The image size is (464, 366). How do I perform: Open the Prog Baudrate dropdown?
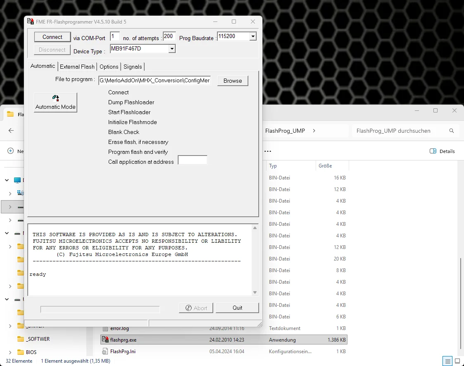point(252,36)
